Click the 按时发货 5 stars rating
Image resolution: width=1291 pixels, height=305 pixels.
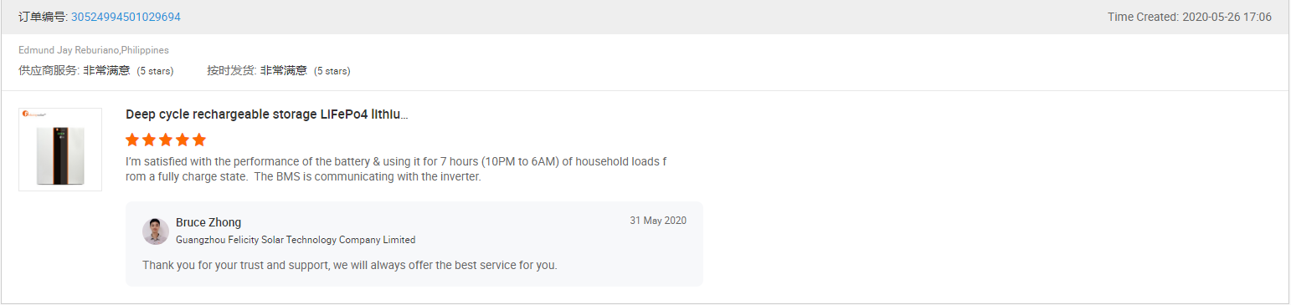279,71
